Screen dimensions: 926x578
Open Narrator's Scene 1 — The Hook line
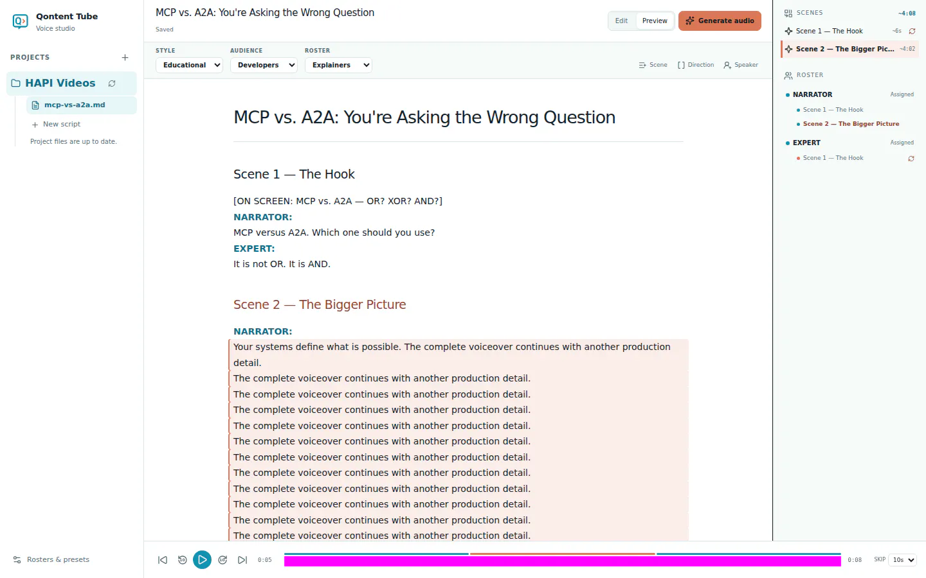click(x=833, y=110)
